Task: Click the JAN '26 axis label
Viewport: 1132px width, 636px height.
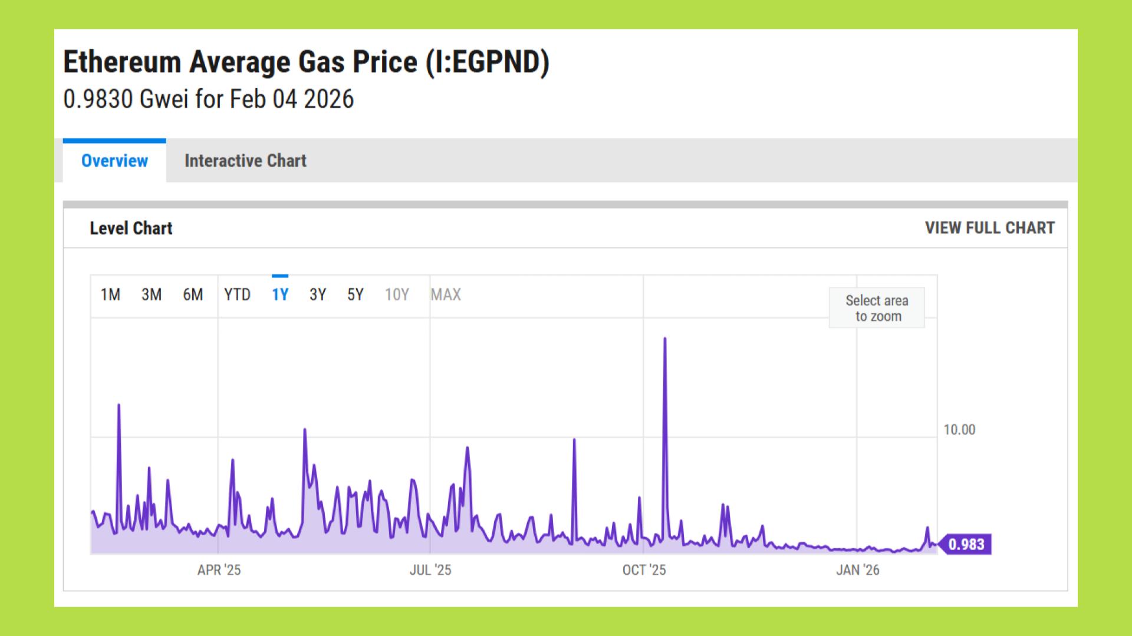Action: [x=857, y=570]
